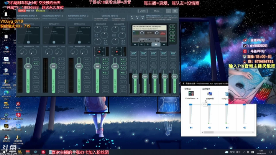Solo the Hardware Input 2 strip

point(61,87)
